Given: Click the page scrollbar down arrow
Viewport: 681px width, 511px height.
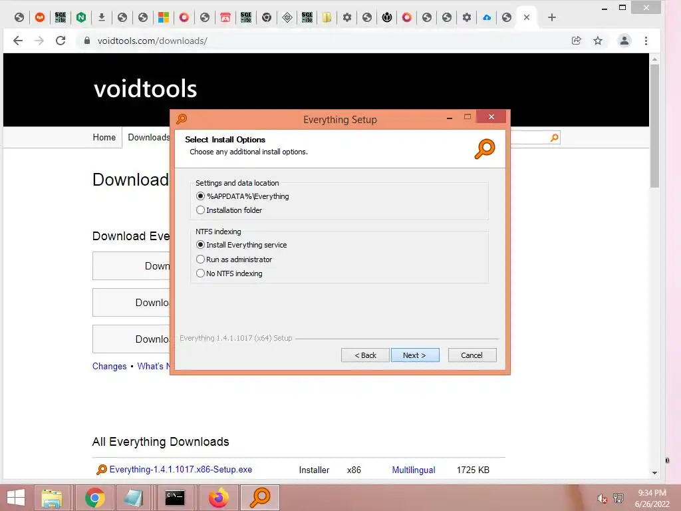Looking at the screenshot, I should [654, 473].
